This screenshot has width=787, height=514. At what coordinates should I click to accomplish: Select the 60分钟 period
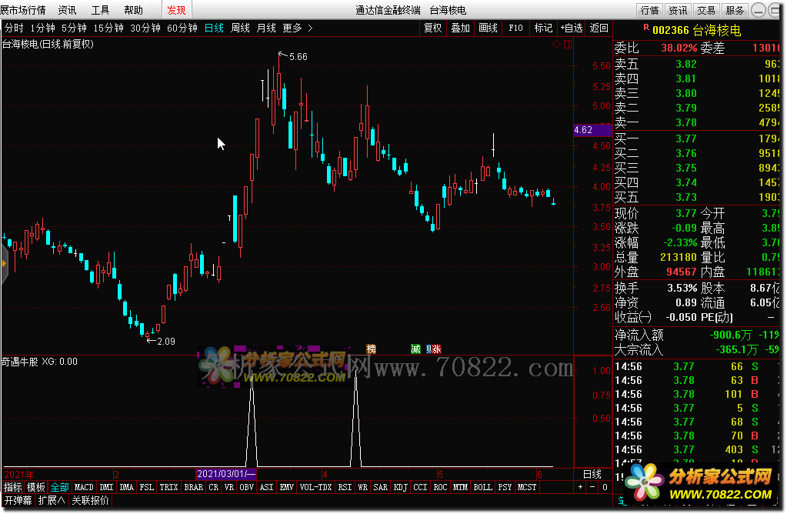pyautogui.click(x=182, y=28)
